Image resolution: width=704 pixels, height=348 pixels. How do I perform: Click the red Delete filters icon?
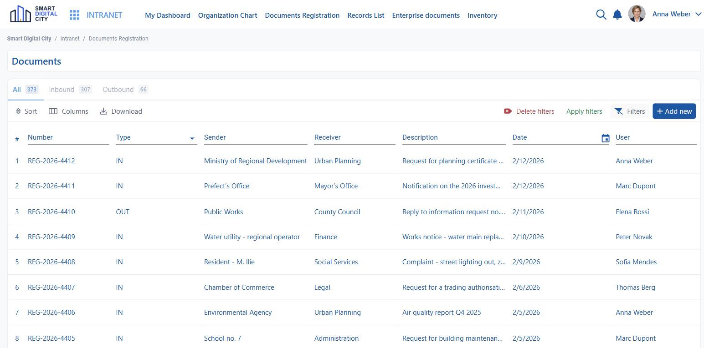(508, 111)
